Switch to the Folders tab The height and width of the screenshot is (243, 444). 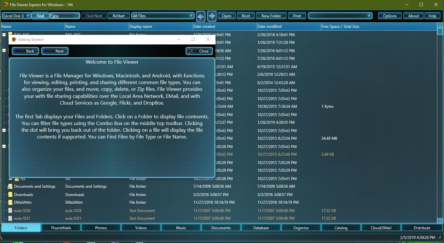tap(21, 228)
